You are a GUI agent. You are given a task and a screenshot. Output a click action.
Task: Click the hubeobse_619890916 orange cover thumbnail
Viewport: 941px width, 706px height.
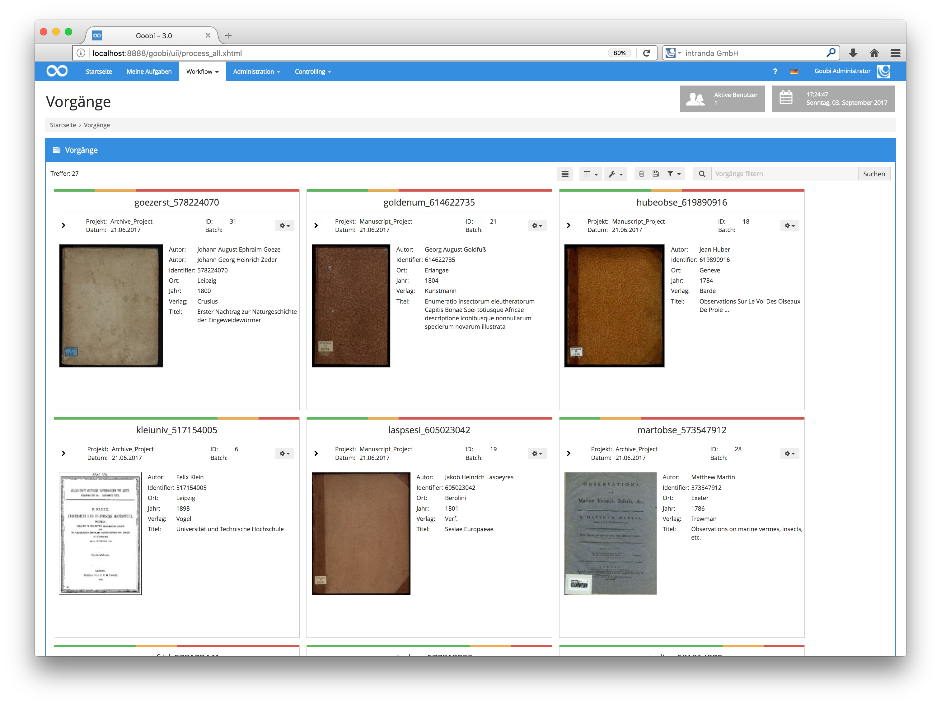tap(614, 306)
